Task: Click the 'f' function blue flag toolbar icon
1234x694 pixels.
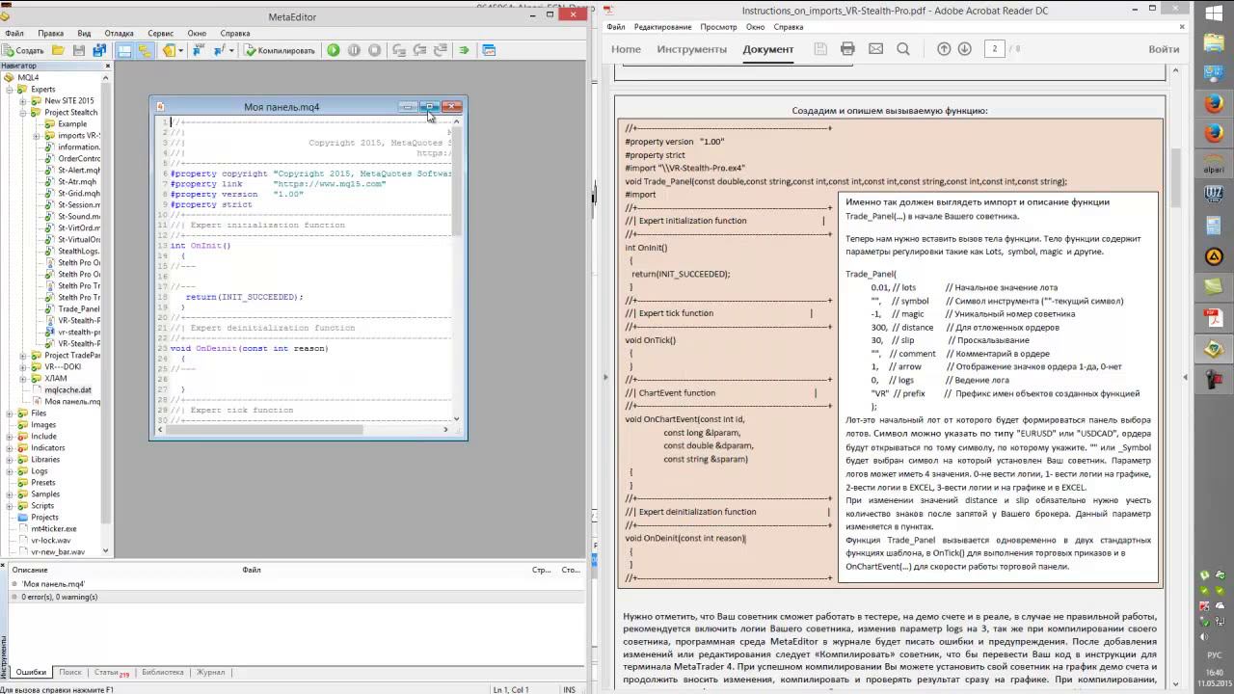Action: pyautogui.click(x=221, y=50)
